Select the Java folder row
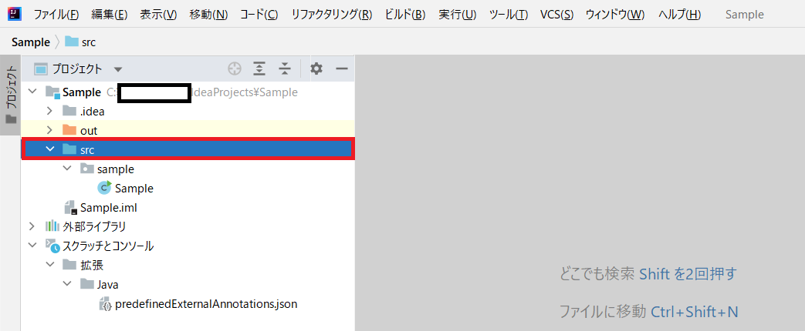This screenshot has height=331, width=805. pyautogui.click(x=188, y=284)
